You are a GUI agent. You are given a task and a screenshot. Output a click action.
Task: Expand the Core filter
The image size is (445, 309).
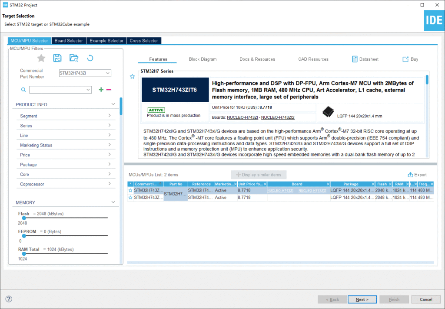click(110, 174)
